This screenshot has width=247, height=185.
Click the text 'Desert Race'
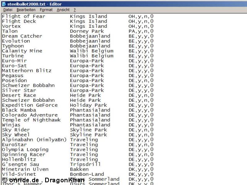click(x=19, y=95)
